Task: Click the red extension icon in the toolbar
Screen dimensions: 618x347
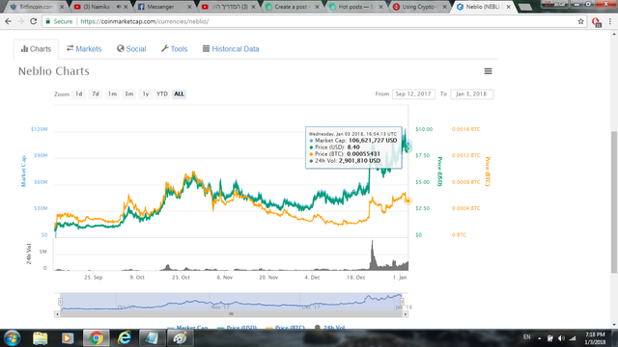Action: (596, 22)
